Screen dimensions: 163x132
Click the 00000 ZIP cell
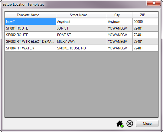click(145, 22)
